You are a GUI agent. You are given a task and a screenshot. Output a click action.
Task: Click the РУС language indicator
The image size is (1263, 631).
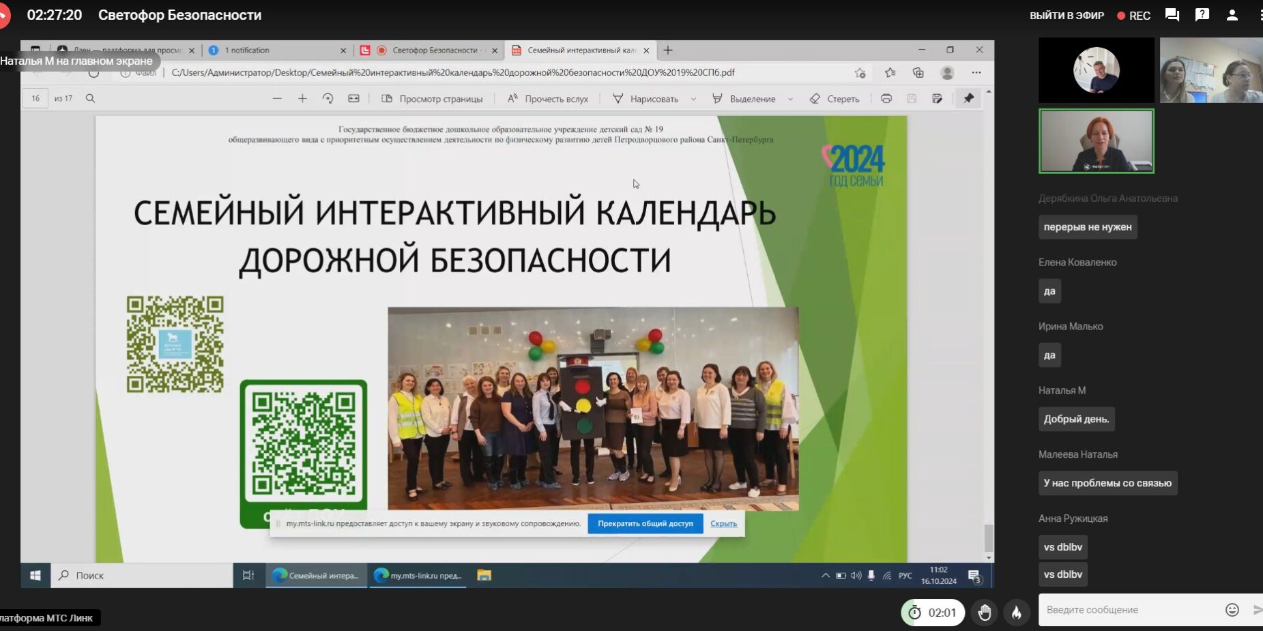point(905,575)
